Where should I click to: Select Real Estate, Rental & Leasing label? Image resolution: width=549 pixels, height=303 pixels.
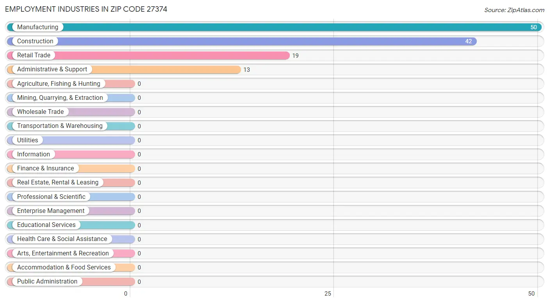point(58,182)
